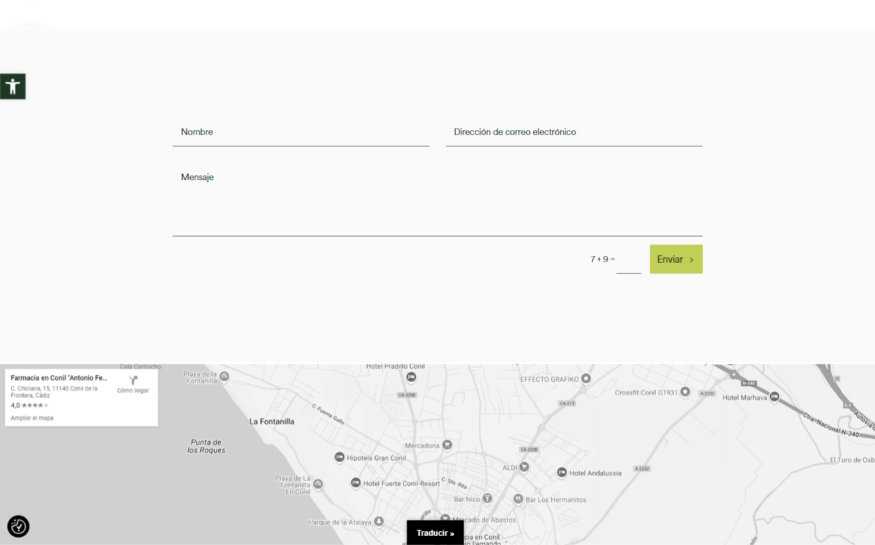Viewport: 875px width, 545px height.
Task: Click the Hotel Andalussia map marker
Action: click(x=562, y=472)
